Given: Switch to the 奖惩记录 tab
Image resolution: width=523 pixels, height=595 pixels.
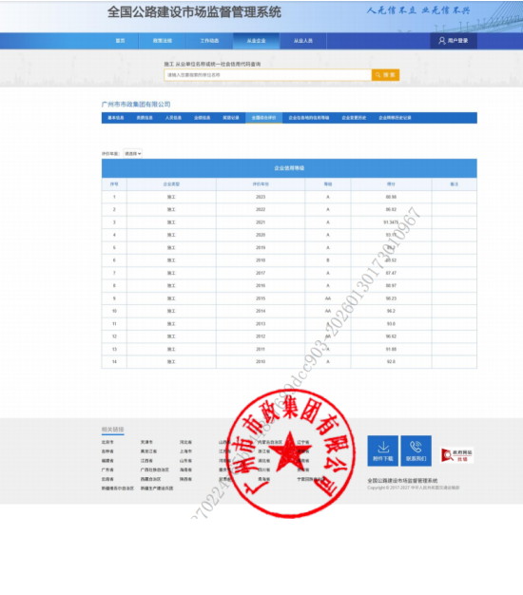Looking at the screenshot, I should click(231, 118).
